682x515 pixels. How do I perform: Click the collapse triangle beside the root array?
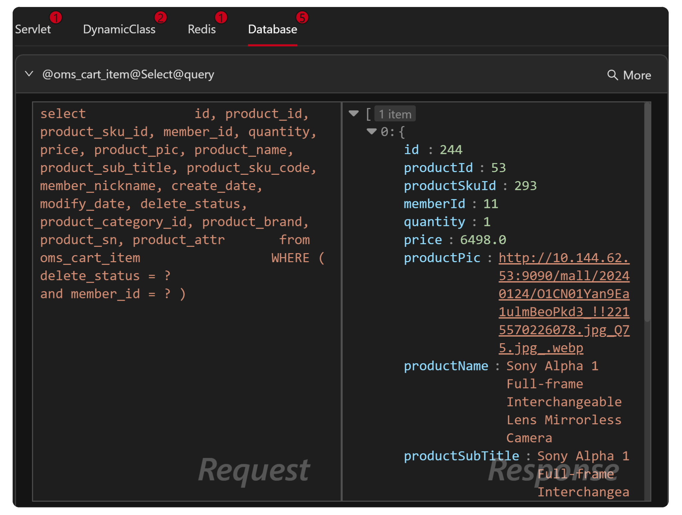coord(354,113)
